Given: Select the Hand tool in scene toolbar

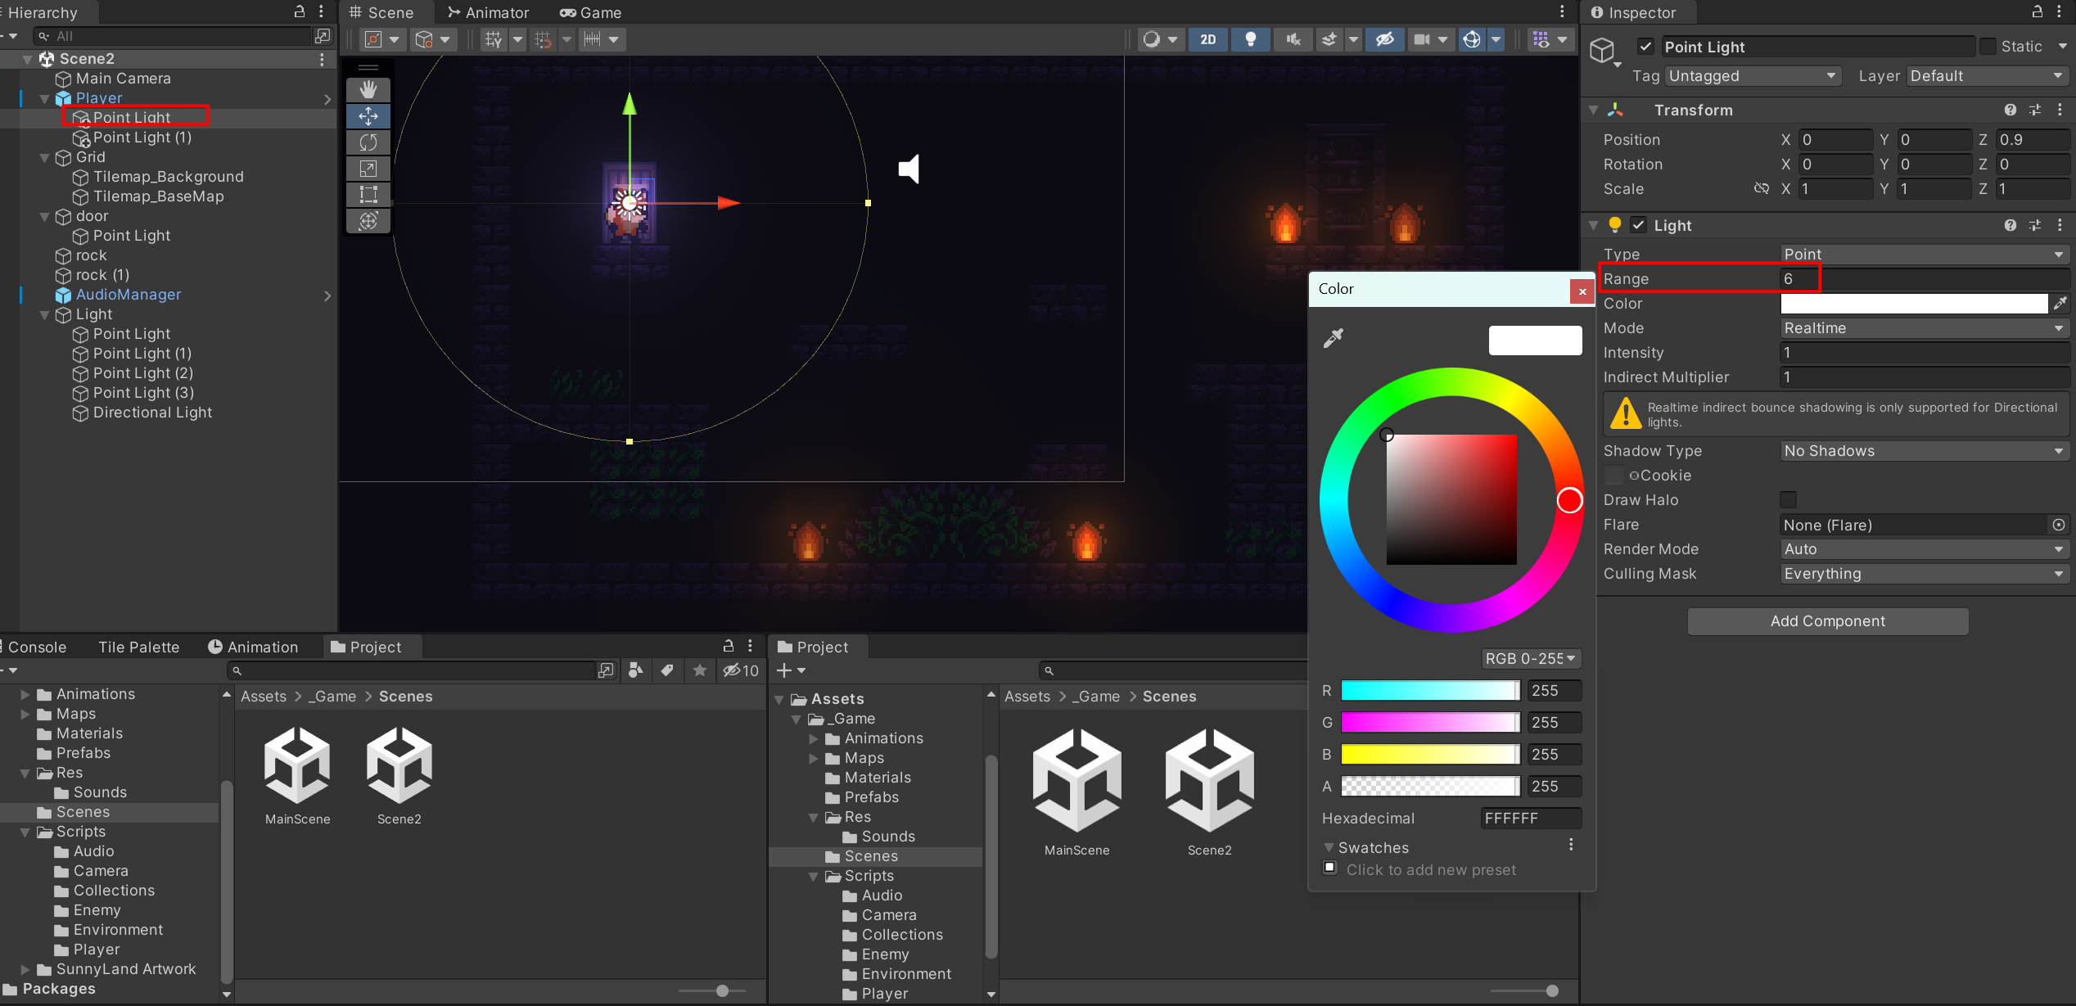Looking at the screenshot, I should (368, 89).
